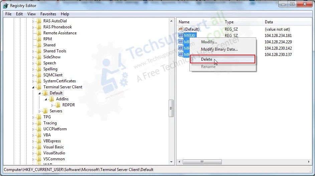315x176 pixels.
Task: Click the SystemCertificates folder icon
Action: tap(39, 81)
